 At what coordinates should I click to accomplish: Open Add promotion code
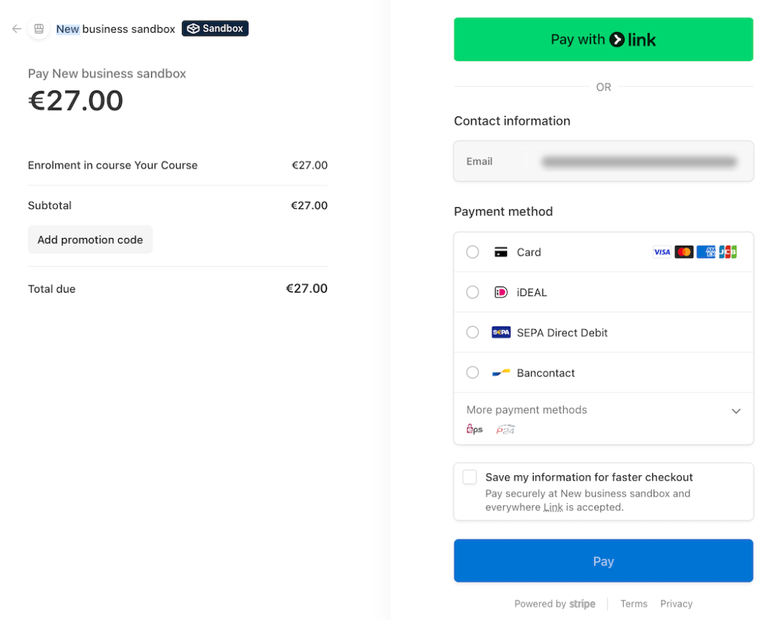[x=90, y=239]
